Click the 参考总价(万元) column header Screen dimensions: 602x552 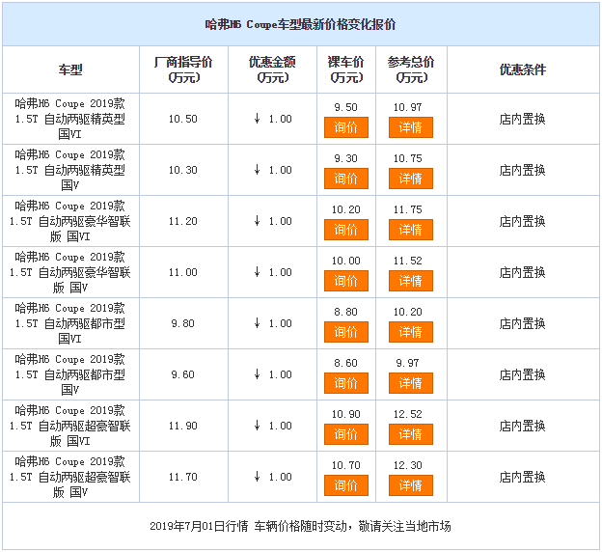(x=411, y=69)
